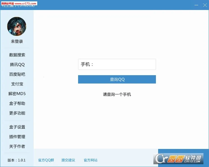Show 更多功能 options

click(x=17, y=113)
